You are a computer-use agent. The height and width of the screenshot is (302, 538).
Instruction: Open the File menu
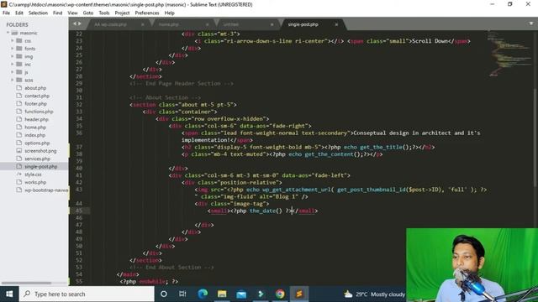(x=6, y=13)
